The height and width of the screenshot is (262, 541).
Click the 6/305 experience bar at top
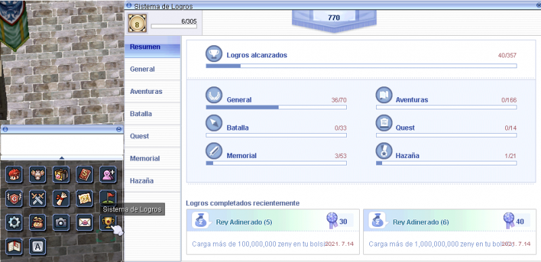point(174,26)
